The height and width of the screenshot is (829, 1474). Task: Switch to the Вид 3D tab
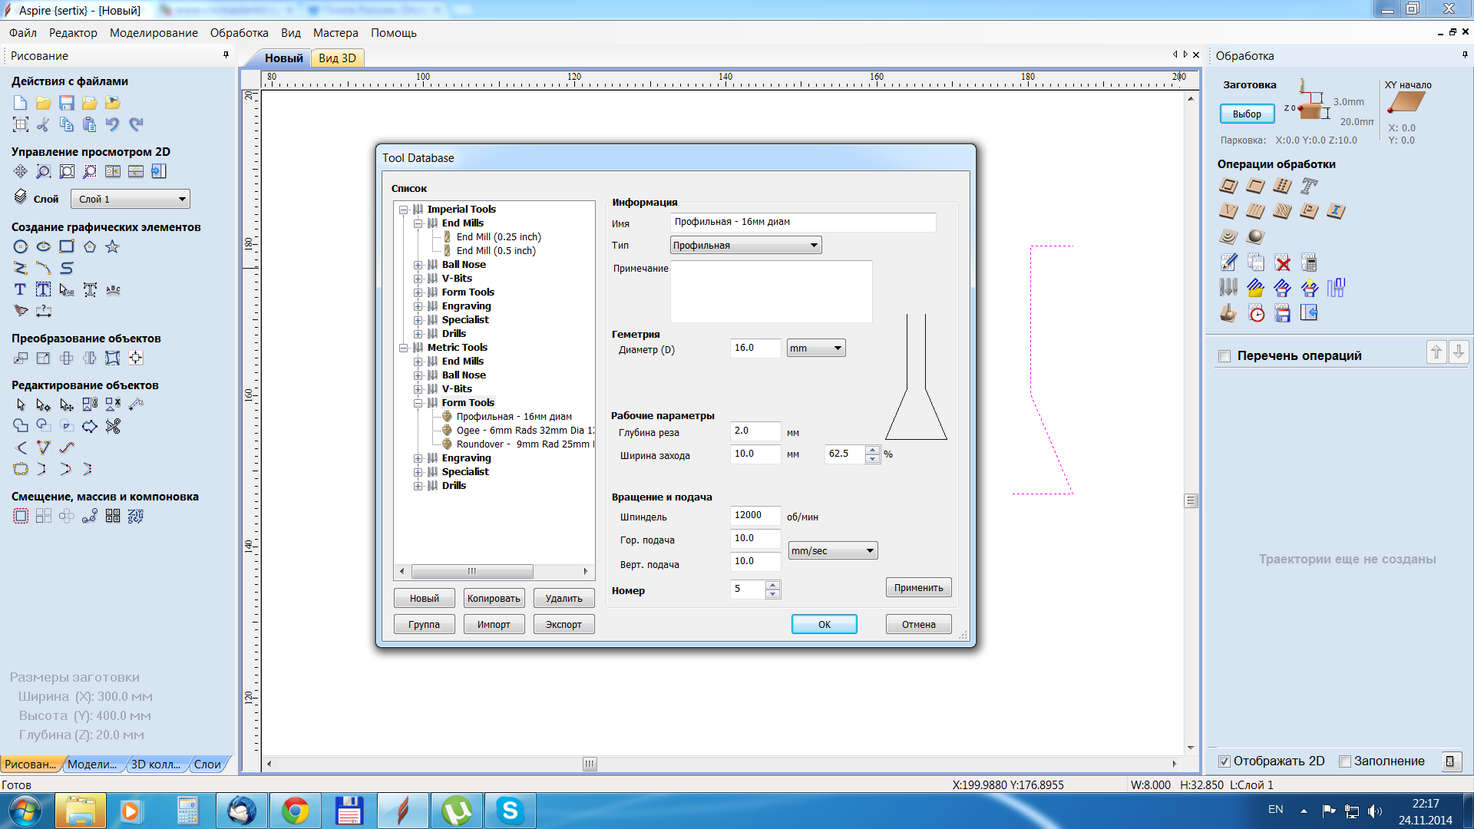click(337, 58)
